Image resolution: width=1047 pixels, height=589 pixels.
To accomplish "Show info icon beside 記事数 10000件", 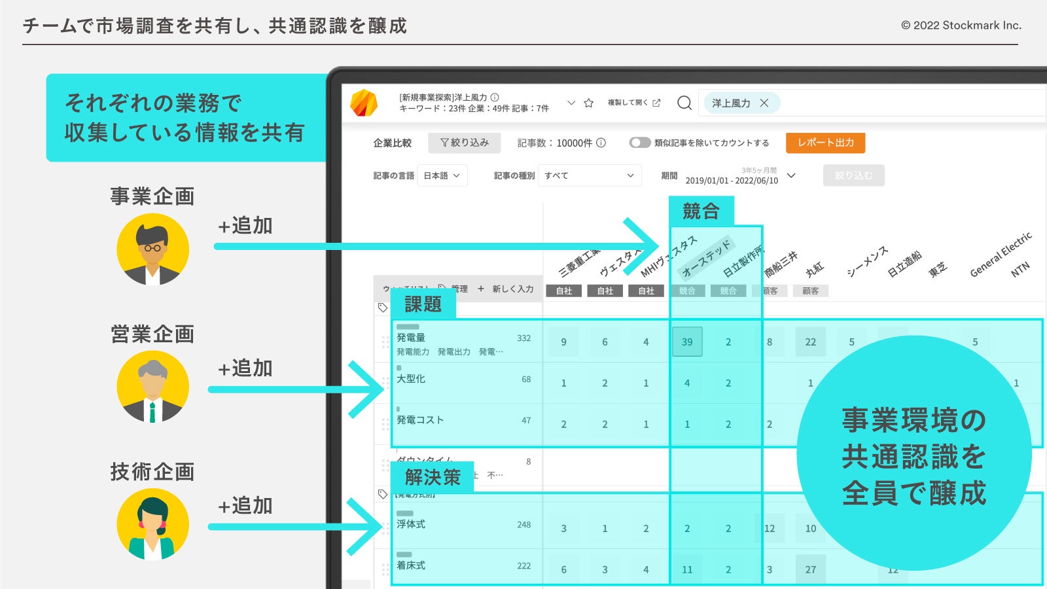I will tap(601, 143).
